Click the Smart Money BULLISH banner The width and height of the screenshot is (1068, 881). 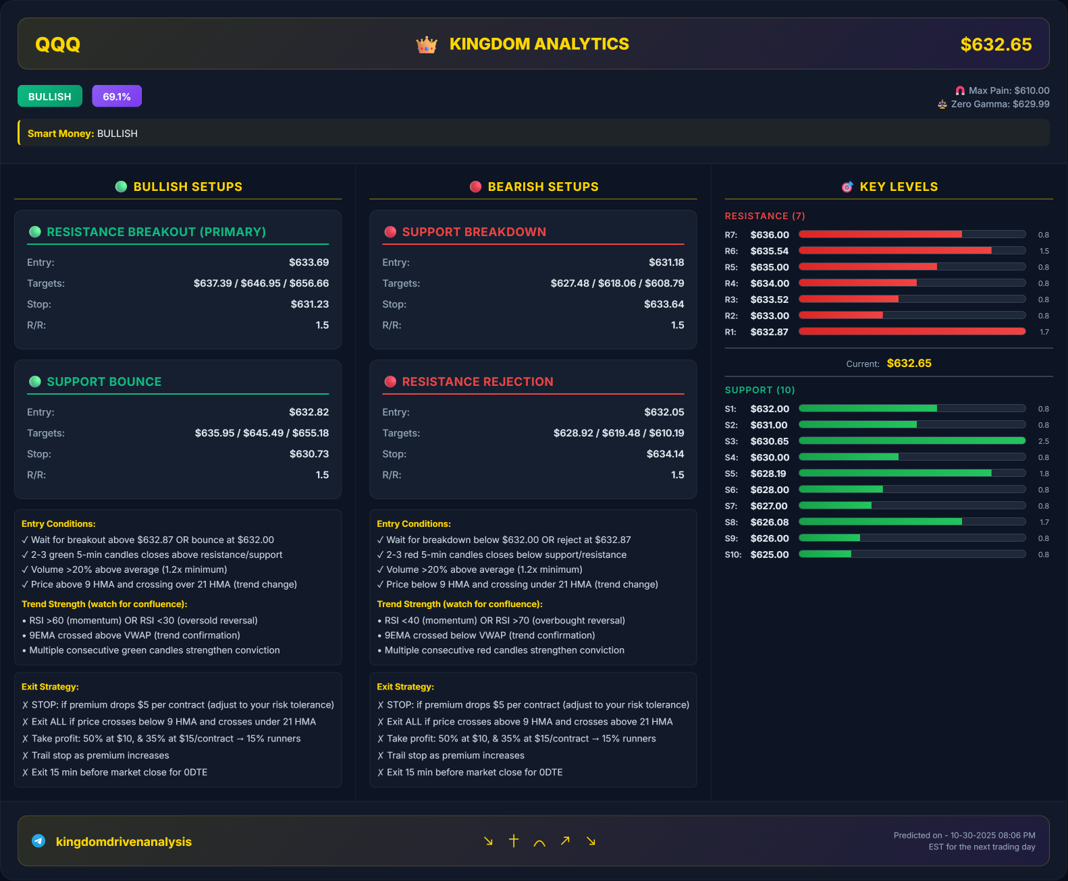[x=533, y=133]
